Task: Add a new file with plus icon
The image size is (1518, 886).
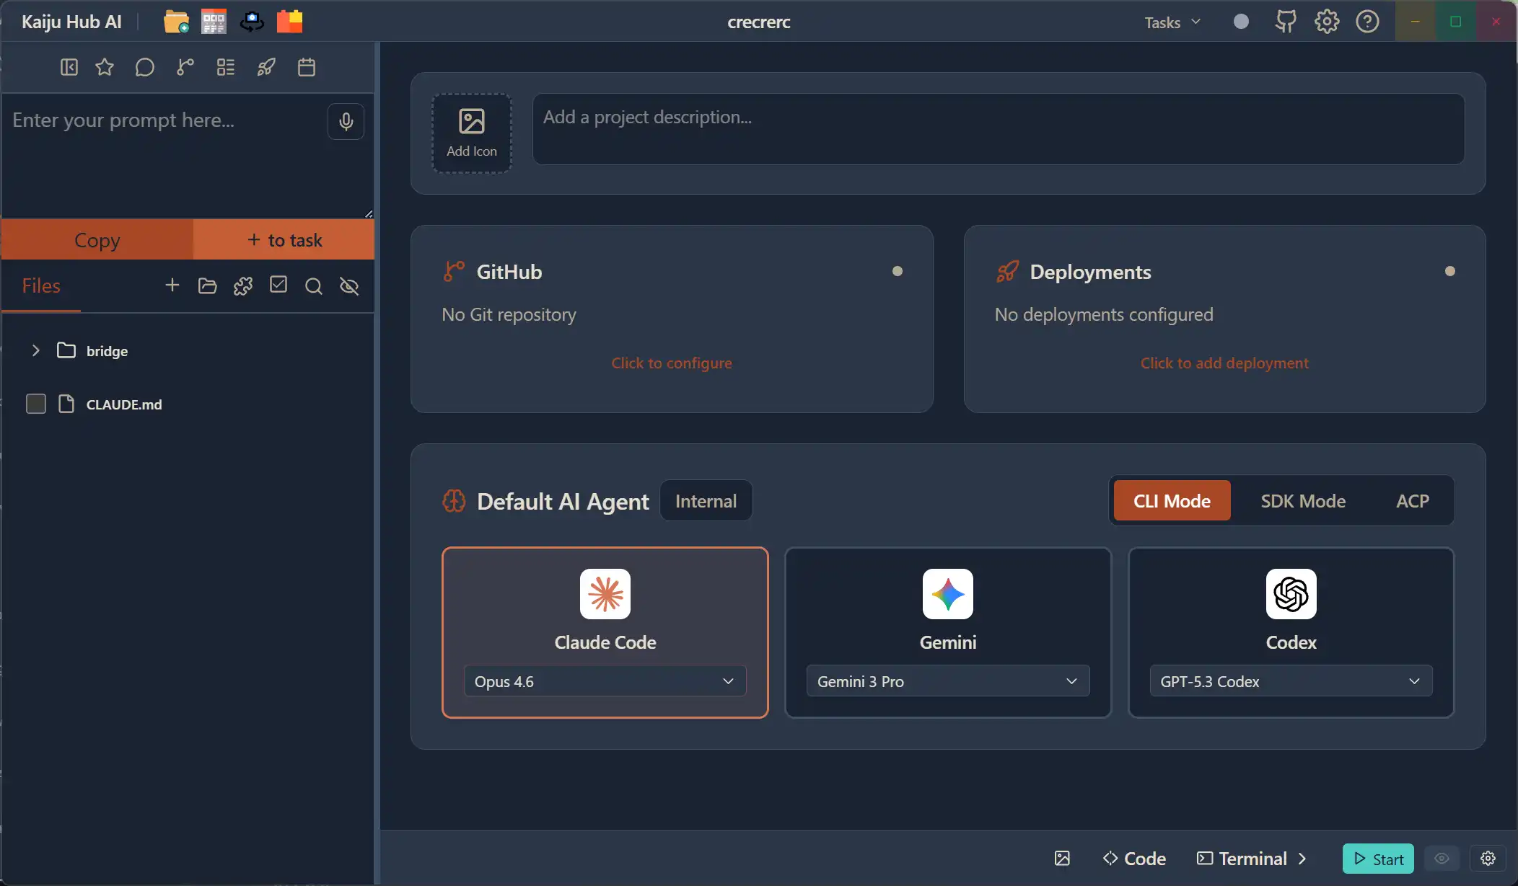Action: 172,285
